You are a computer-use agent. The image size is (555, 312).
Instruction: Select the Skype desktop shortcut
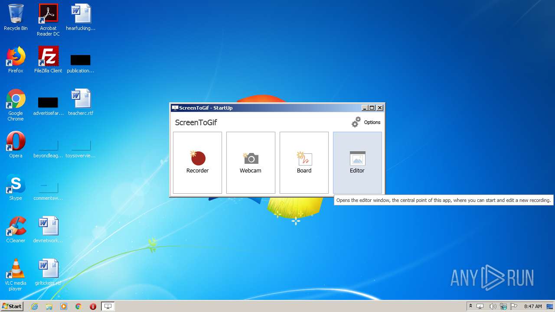pyautogui.click(x=16, y=187)
